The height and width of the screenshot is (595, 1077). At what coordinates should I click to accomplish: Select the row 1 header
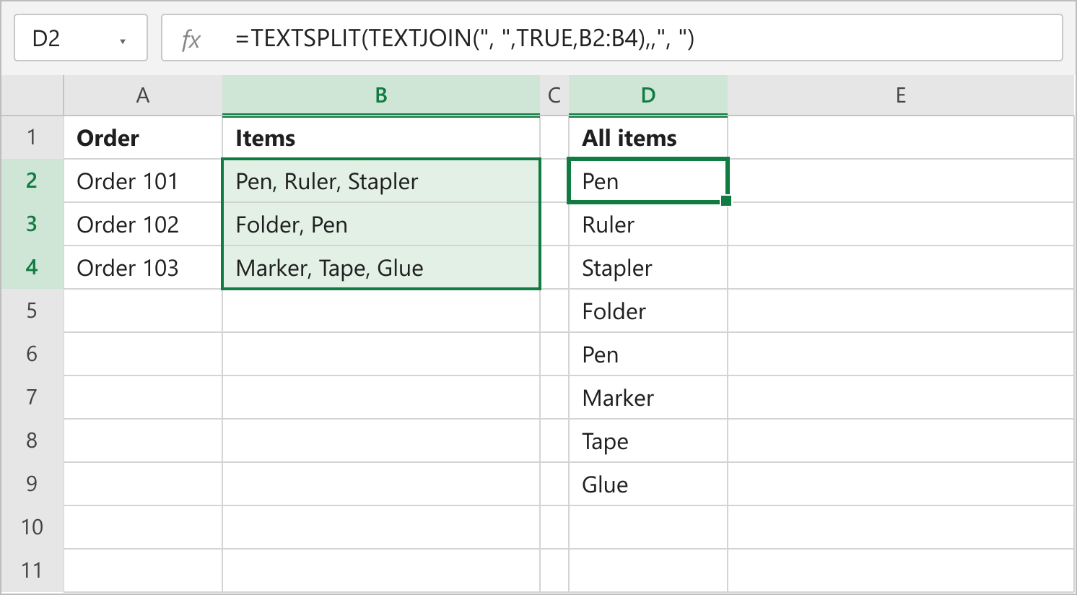pos(32,137)
